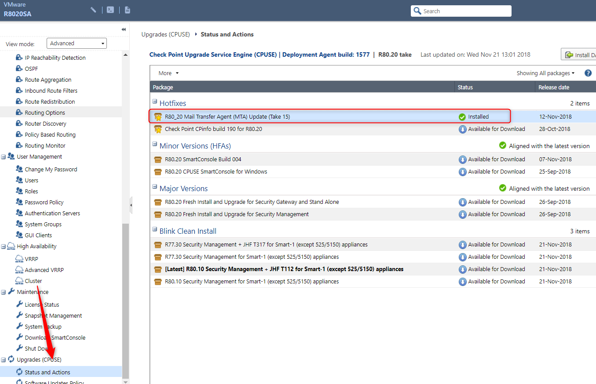Open the View mode Advanced dropdown
The width and height of the screenshot is (596, 384).
point(77,43)
